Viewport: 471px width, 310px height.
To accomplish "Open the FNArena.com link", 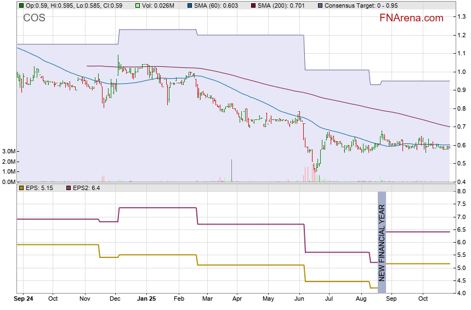I will click(411, 18).
